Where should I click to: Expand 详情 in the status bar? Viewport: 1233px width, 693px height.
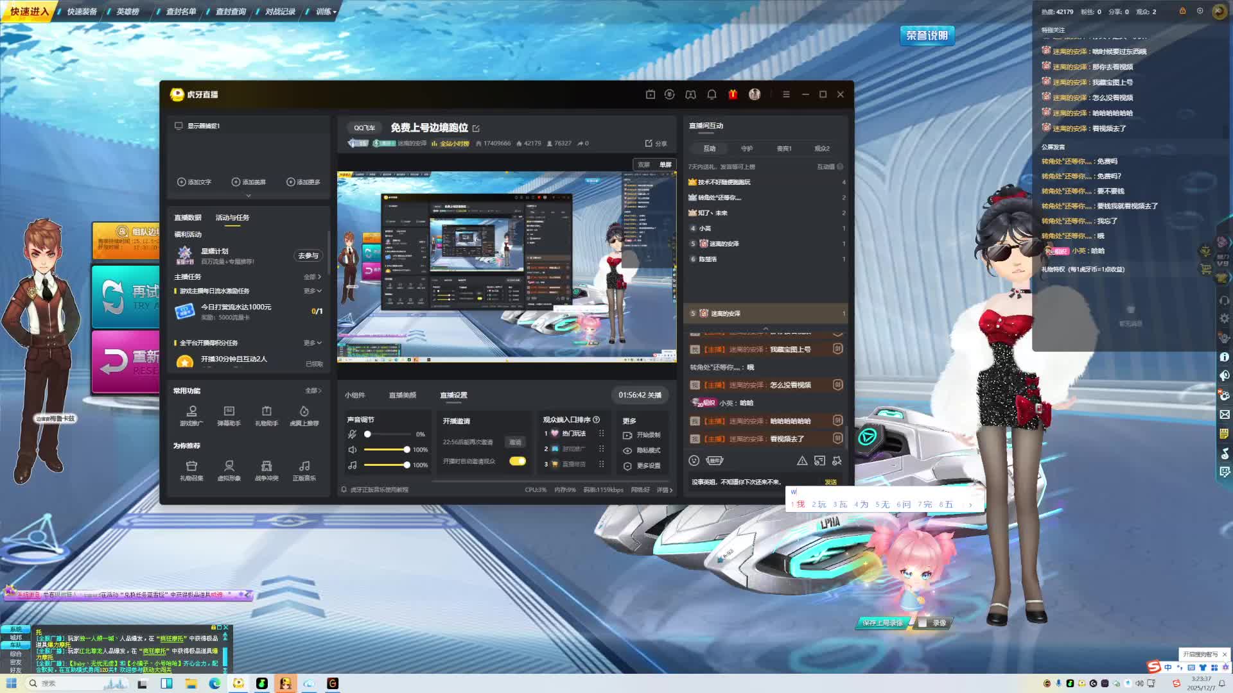pyautogui.click(x=665, y=490)
